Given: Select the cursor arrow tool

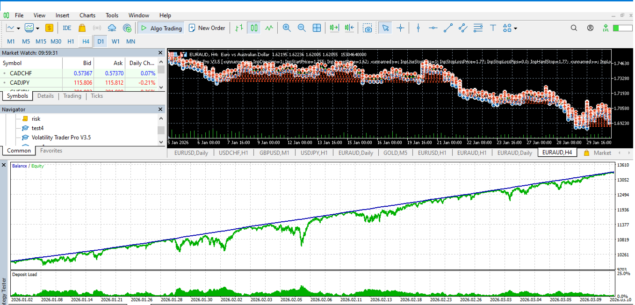Looking at the screenshot, I should (x=385, y=28).
